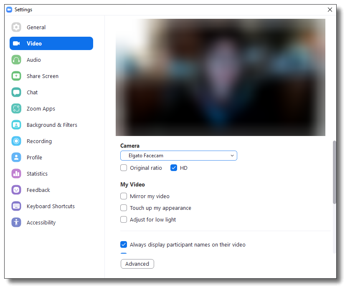Open Accessibility settings

tap(51, 222)
